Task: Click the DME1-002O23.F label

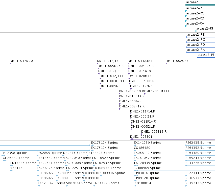Action: [178, 61]
